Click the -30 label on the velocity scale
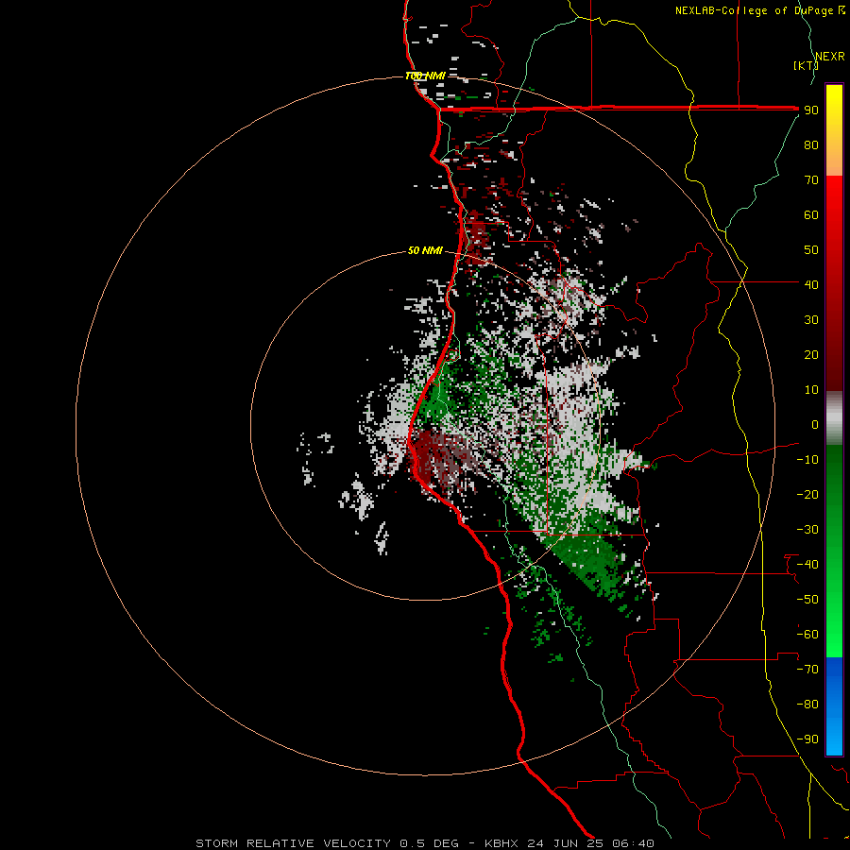 pos(807,530)
